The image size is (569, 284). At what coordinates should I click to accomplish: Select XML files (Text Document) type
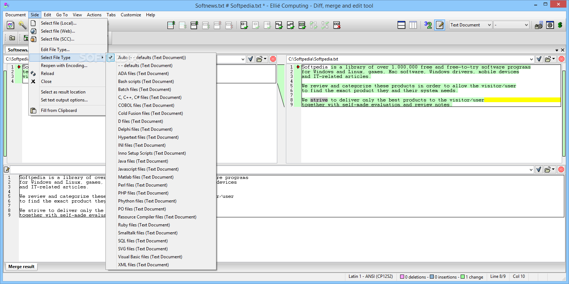pyautogui.click(x=161, y=265)
